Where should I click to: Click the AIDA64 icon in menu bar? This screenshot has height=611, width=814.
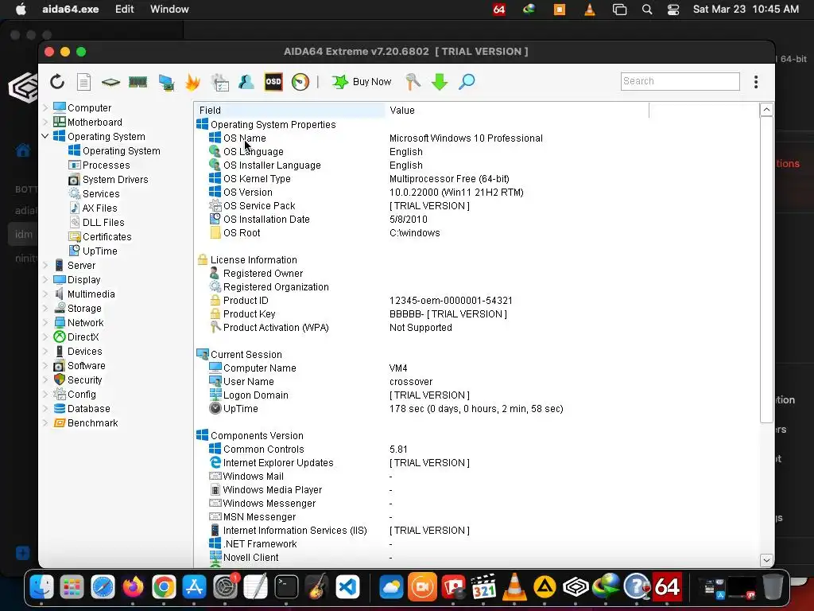[x=499, y=10]
